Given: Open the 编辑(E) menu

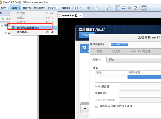Looking at the screenshot, I should tap(16, 8).
